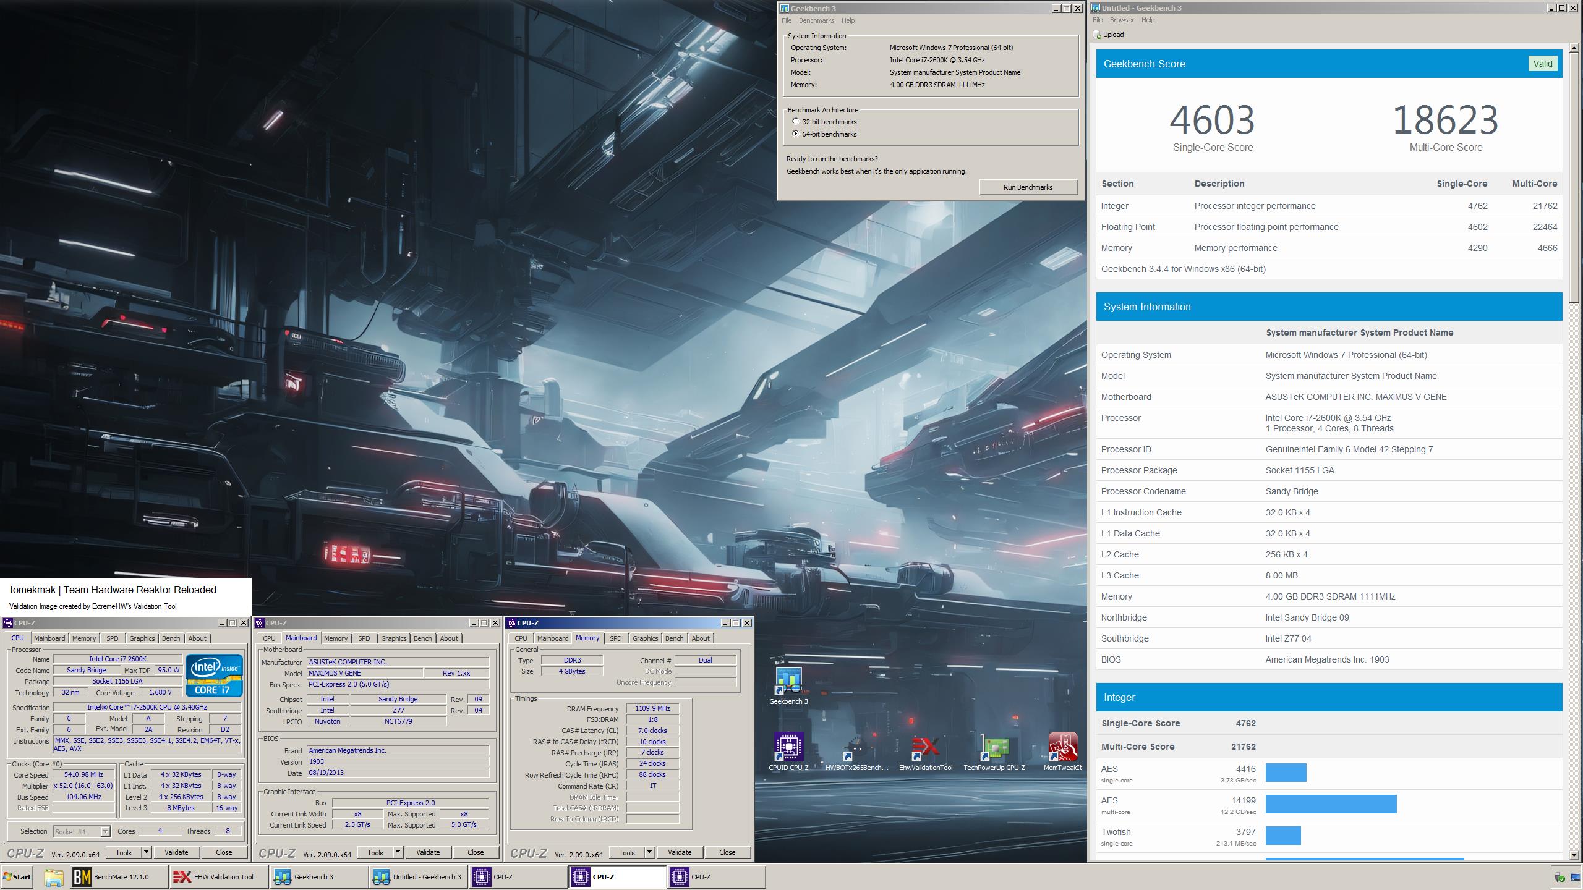Click the Multiplier x 52.0 value field
The image size is (1583, 890).
tap(83, 786)
